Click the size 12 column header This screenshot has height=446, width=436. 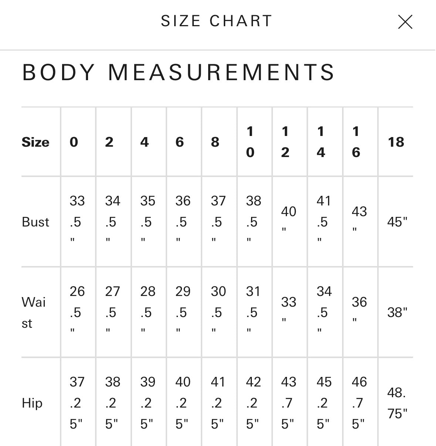pos(285,142)
